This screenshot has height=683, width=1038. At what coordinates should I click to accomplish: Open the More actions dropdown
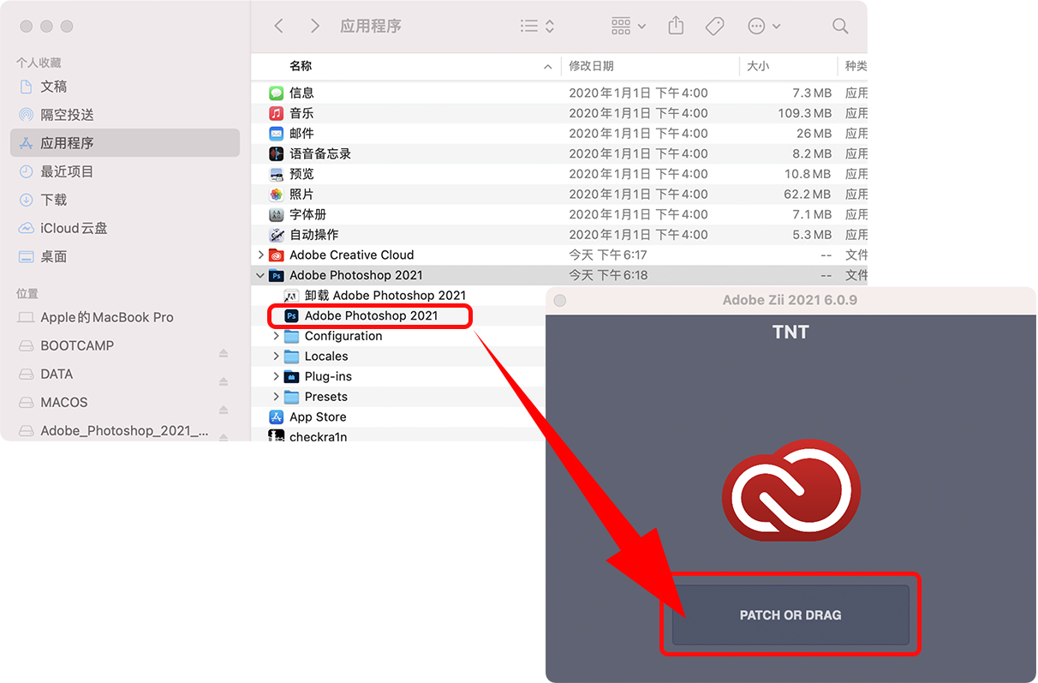tap(764, 27)
